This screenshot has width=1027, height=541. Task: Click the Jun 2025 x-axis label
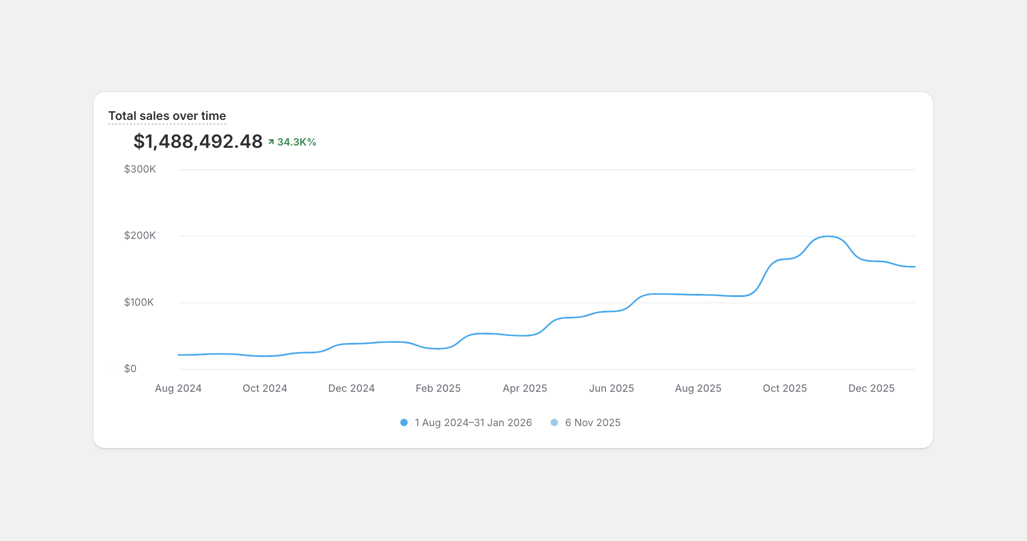point(612,388)
